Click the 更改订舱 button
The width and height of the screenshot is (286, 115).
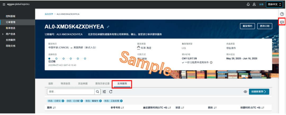pos(265,26)
